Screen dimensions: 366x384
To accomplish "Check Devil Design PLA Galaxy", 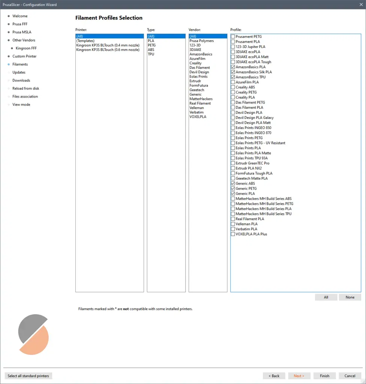I will pos(233,117).
